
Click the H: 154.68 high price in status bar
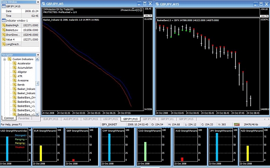tap(174, 124)
